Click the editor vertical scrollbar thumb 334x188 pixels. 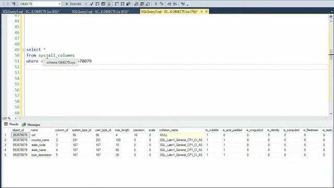pyautogui.click(x=331, y=54)
